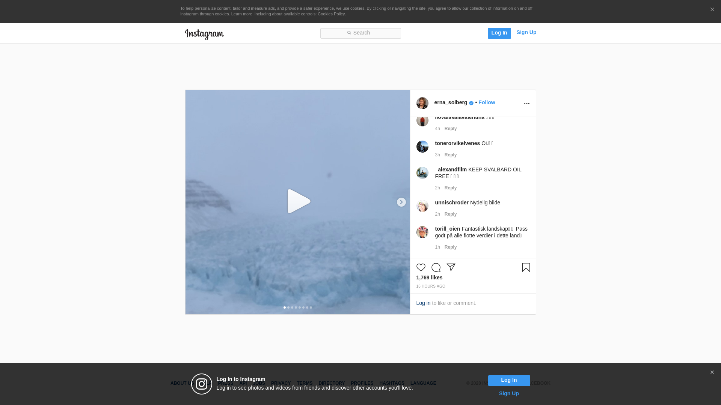
Task: Open the three-dot post options menu
Action: click(526, 103)
